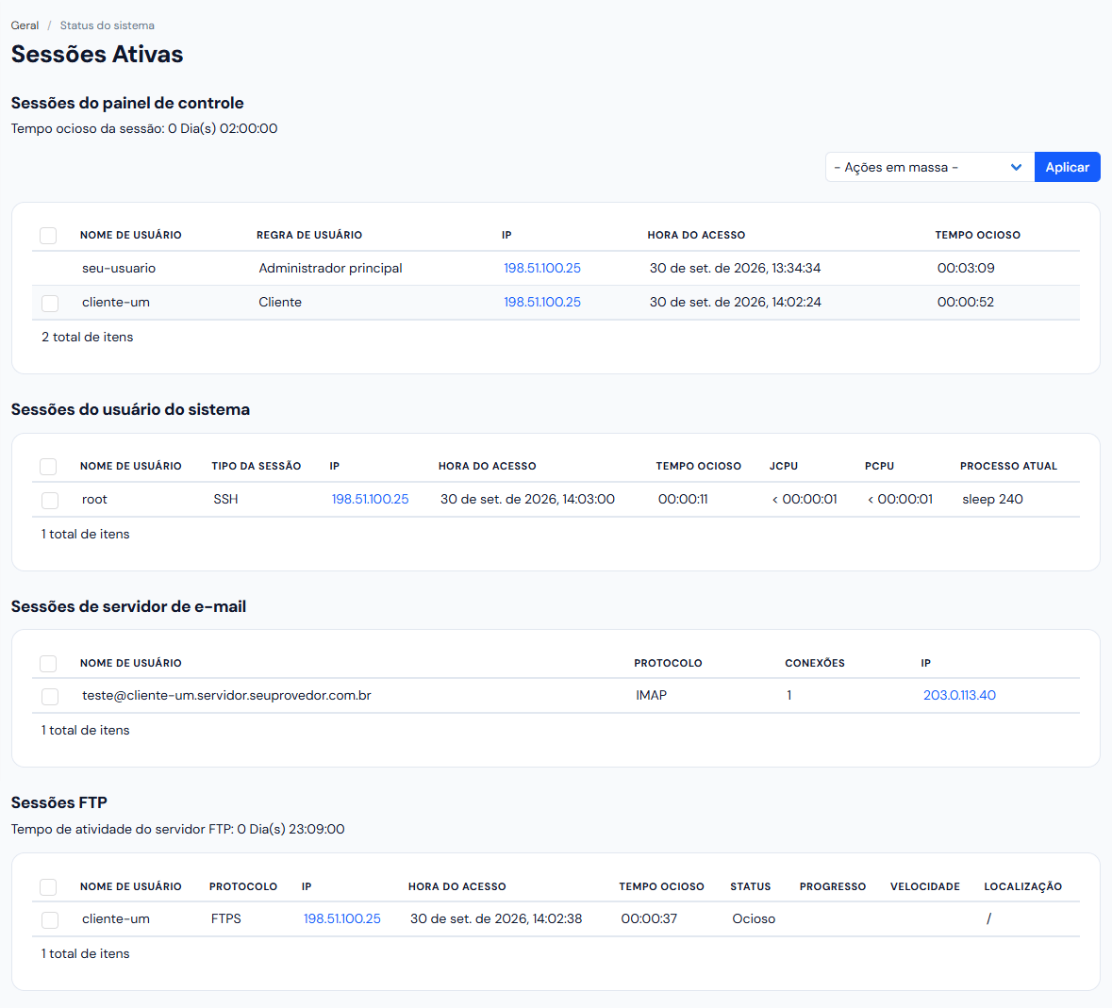Open IP link 203.0.113.40

pyautogui.click(x=959, y=695)
